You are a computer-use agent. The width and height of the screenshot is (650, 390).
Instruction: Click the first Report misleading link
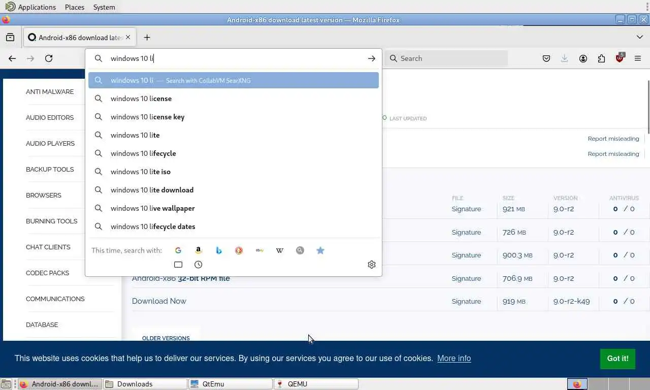(x=613, y=139)
